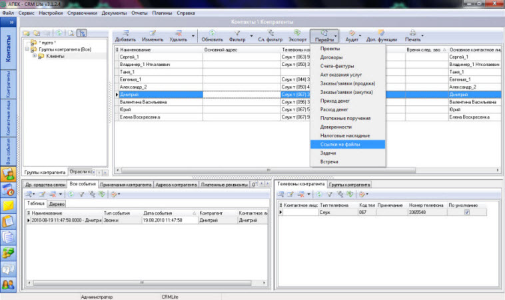Open dropdown arrow next to Аудит
The width and height of the screenshot is (505, 300).
coord(360,36)
